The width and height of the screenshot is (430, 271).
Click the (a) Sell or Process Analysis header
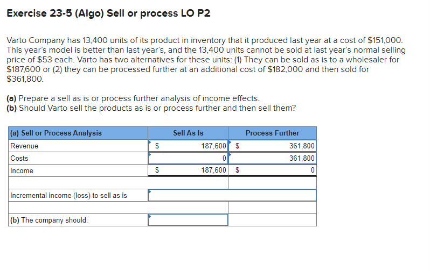pyautogui.click(x=56, y=133)
